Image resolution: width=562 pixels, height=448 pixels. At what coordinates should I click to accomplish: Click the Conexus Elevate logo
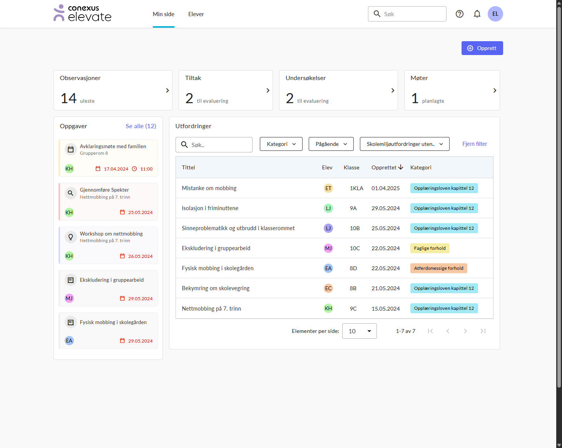pos(82,13)
